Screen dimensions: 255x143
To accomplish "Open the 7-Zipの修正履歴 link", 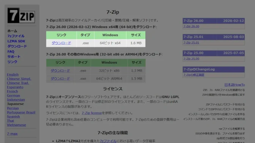I will pos(194,75).
